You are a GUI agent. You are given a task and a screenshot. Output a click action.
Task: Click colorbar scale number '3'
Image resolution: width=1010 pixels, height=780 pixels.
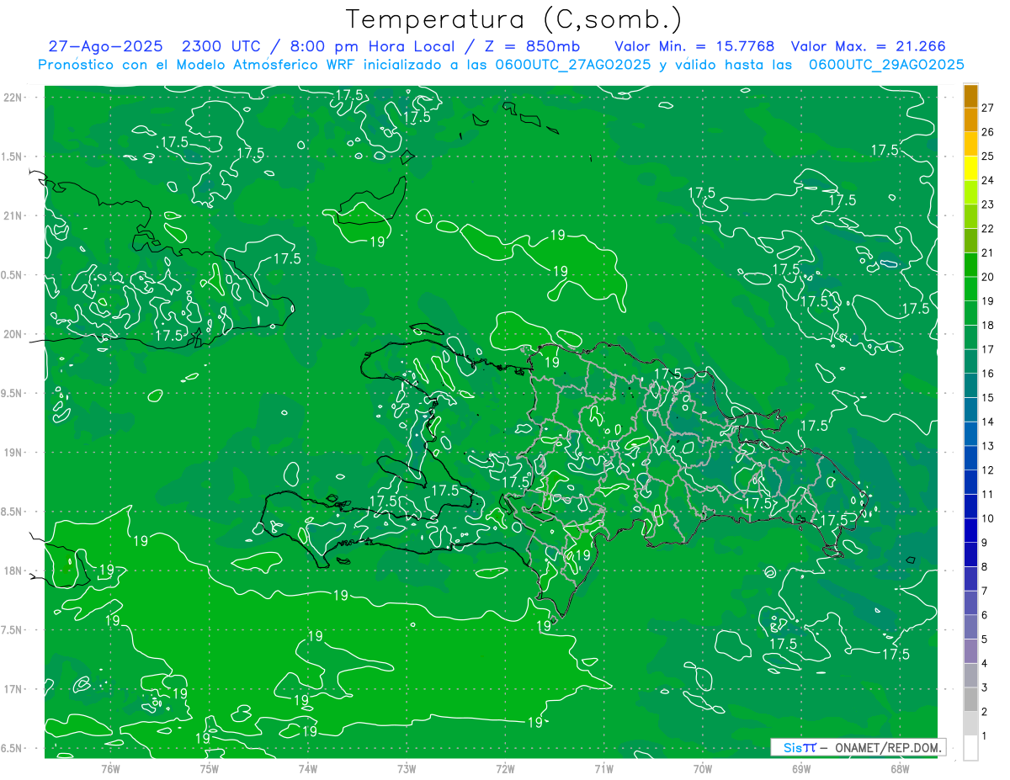[x=985, y=687]
